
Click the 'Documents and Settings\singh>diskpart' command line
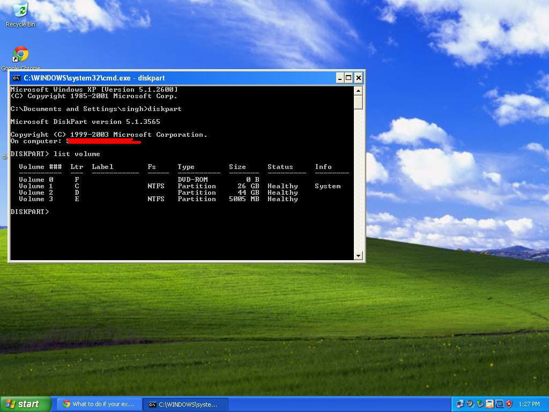97,109
